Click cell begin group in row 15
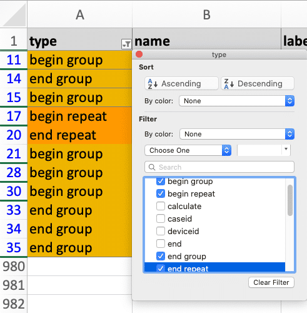Viewport: 307px width, 313px height. point(79,98)
